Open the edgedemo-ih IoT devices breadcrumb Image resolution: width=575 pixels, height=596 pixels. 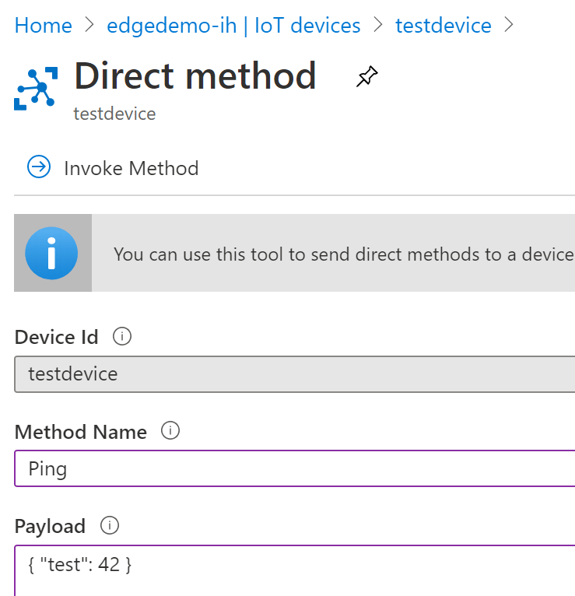[x=233, y=26]
